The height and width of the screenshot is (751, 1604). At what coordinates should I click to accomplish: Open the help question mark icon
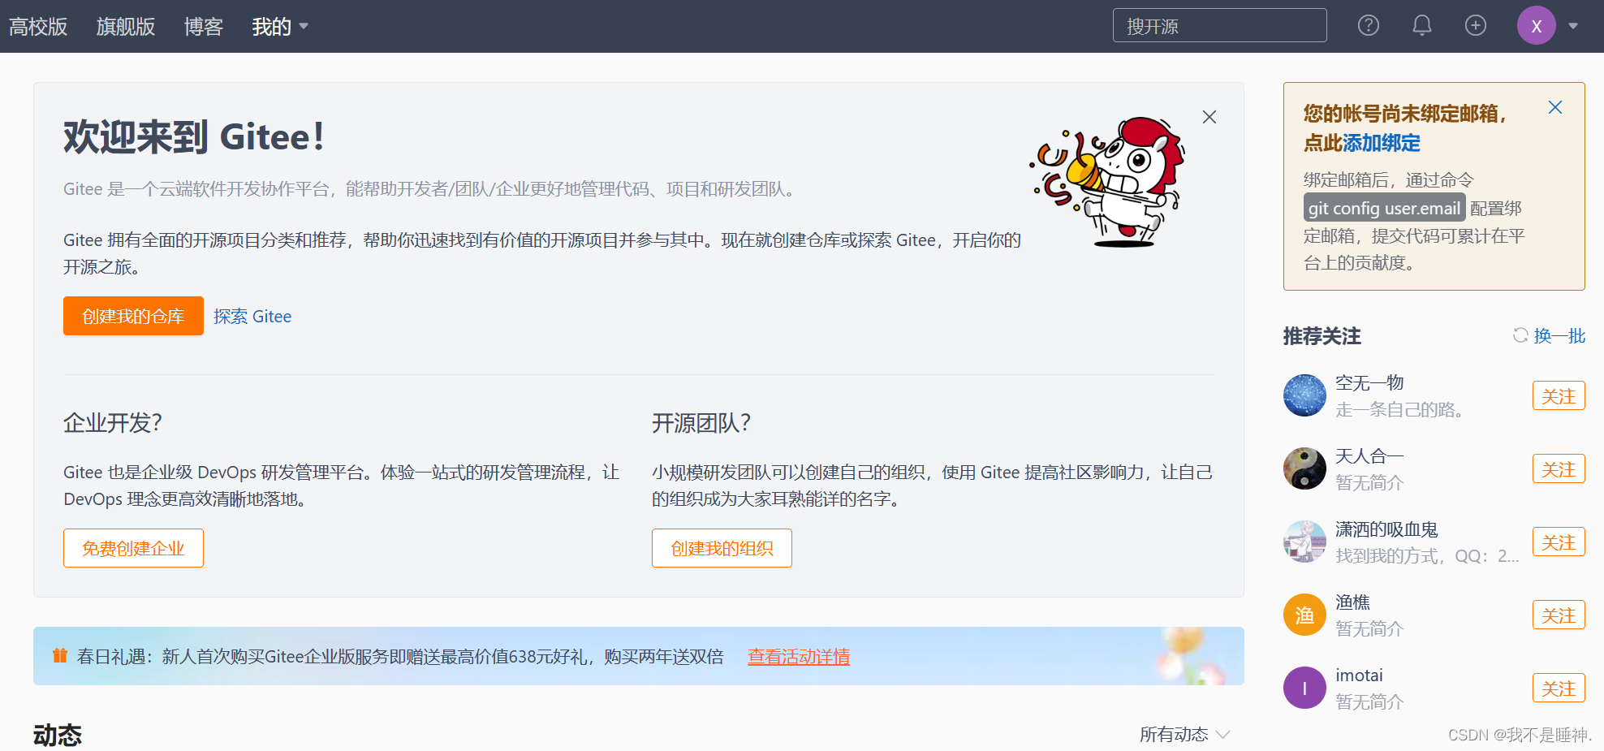(x=1369, y=26)
